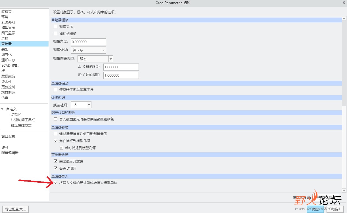This screenshot has height=213, width=347.
Task: Enable 通过选定背景几何自动创建参考 checkbox
Action: pos(56,133)
